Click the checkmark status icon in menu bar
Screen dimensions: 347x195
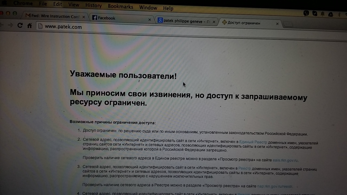[x=315, y=13]
